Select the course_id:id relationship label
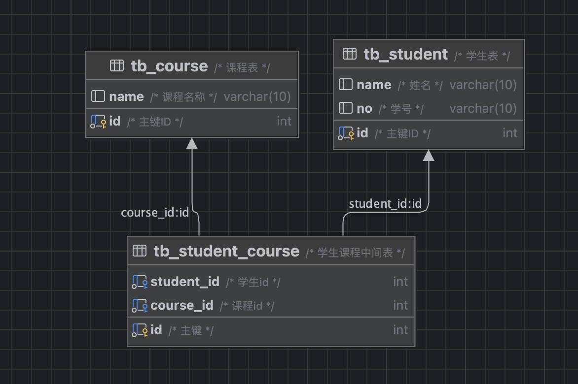The image size is (578, 384). point(155,213)
